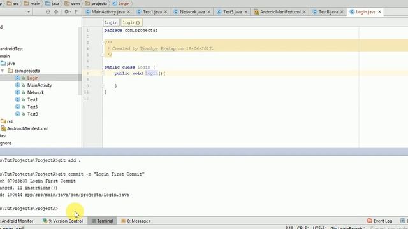
Task: Hide the project panel with the pin icon
Action: 76,11
